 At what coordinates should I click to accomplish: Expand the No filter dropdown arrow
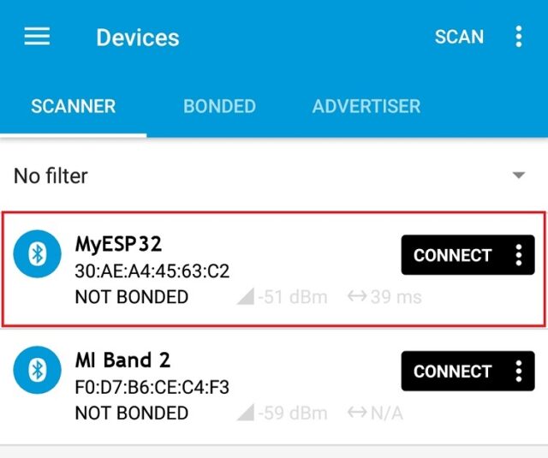point(519,175)
